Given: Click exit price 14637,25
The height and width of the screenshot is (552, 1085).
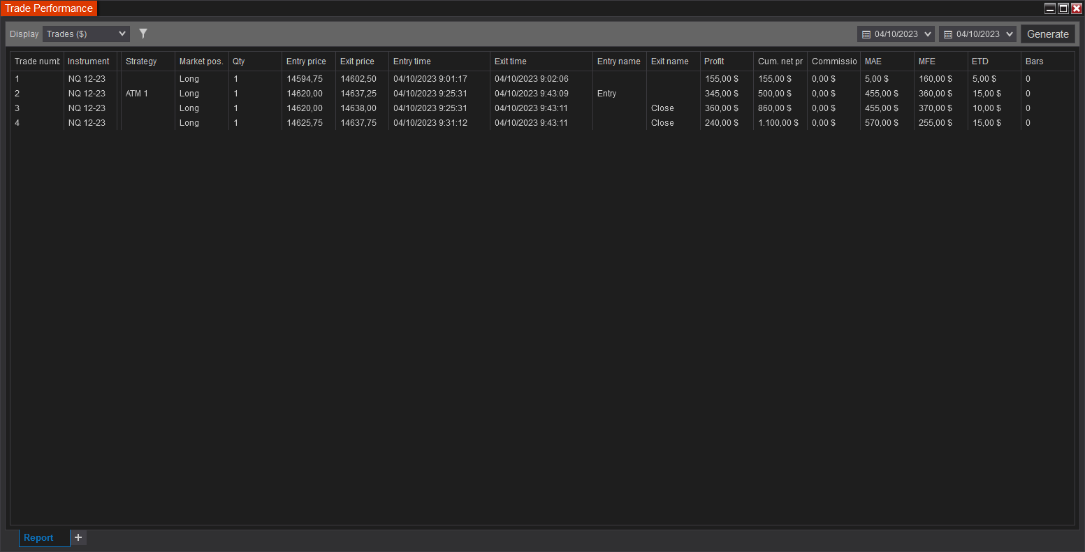Looking at the screenshot, I should (358, 94).
